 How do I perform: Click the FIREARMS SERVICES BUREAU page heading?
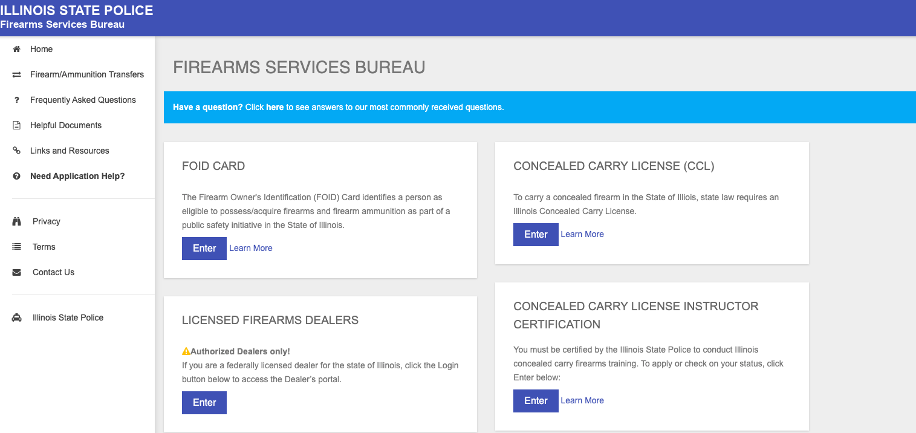click(x=299, y=67)
